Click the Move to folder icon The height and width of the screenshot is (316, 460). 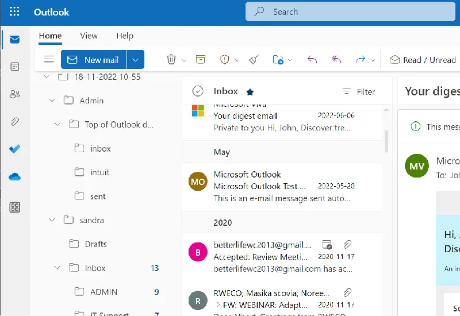(x=278, y=60)
